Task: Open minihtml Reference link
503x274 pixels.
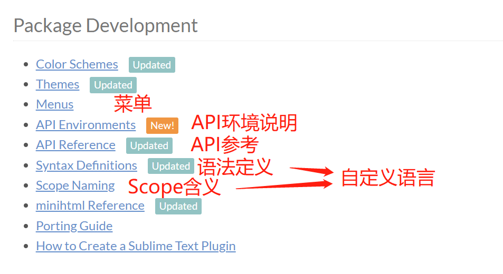Action: point(90,206)
